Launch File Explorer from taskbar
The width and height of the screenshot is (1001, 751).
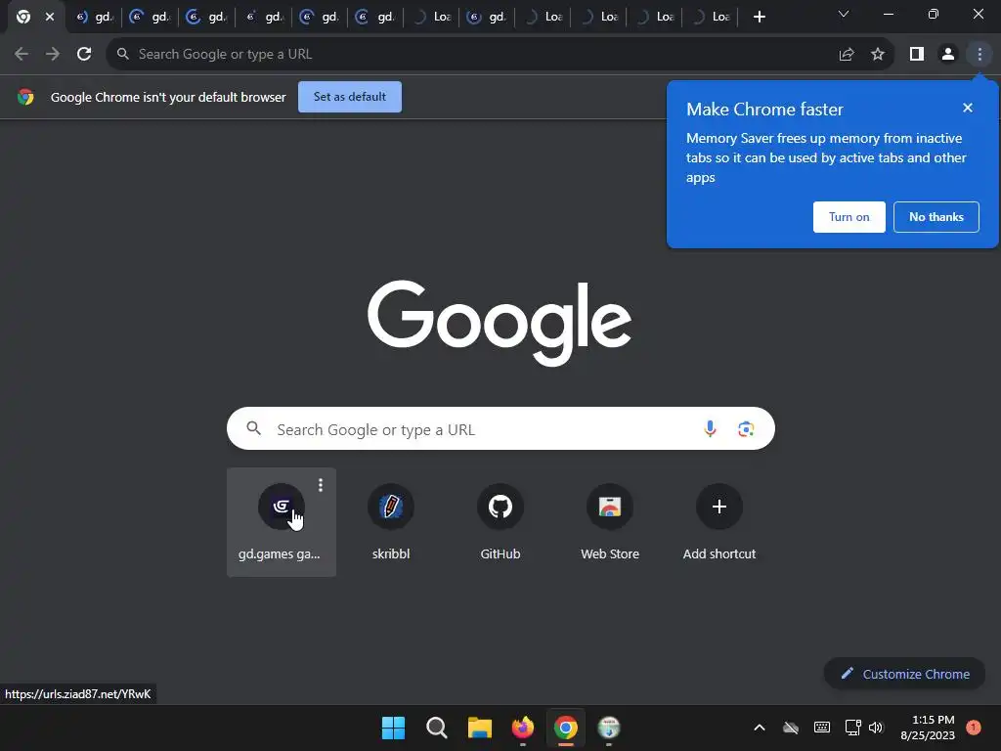point(479,728)
